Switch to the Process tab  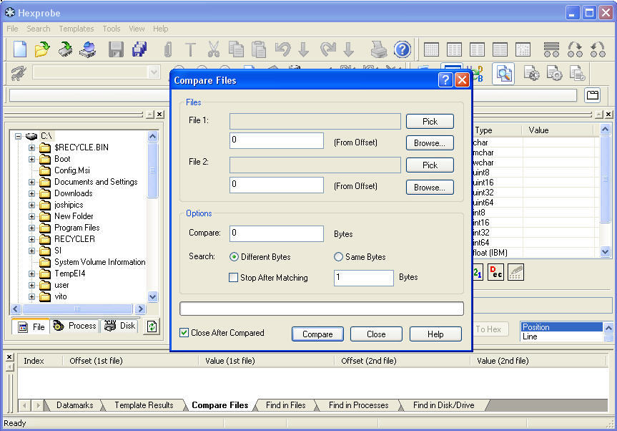pyautogui.click(x=75, y=326)
